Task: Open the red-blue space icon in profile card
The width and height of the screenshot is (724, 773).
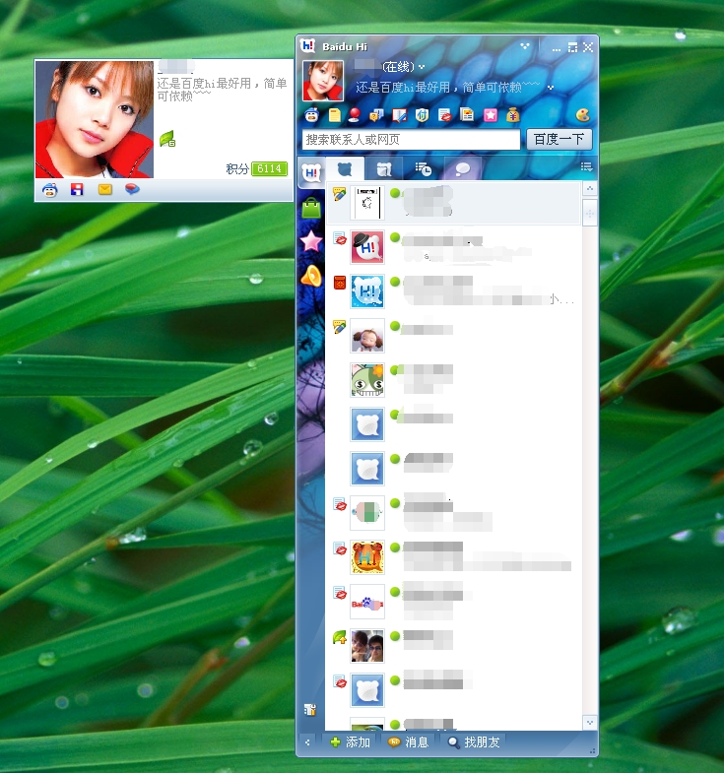Action: click(x=77, y=189)
